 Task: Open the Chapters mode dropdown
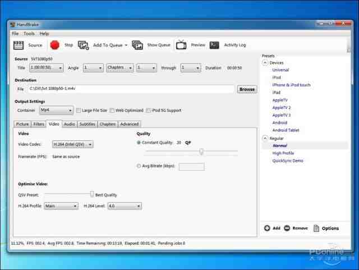click(x=120, y=68)
